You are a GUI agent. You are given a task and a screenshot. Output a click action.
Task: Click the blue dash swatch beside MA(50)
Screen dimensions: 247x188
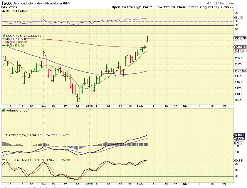(x=4, y=39)
